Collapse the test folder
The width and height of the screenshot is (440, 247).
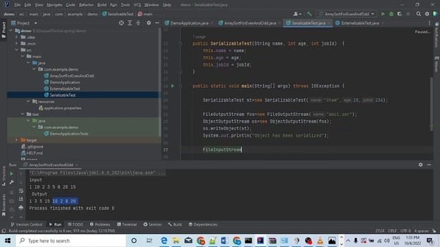(x=23, y=115)
